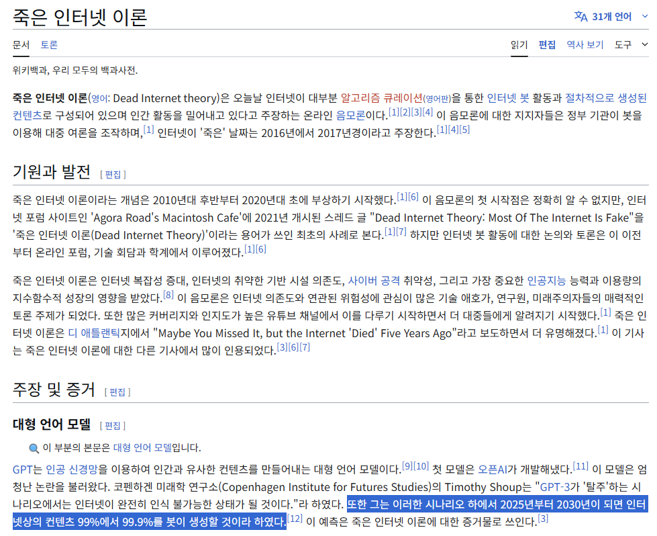Click the tagline 위키백과, 우리 모두의 백과사전
This screenshot has height=536, width=657.
[x=75, y=70]
